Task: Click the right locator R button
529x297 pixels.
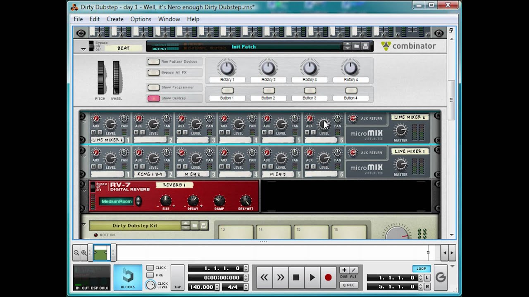Action: 427,286
